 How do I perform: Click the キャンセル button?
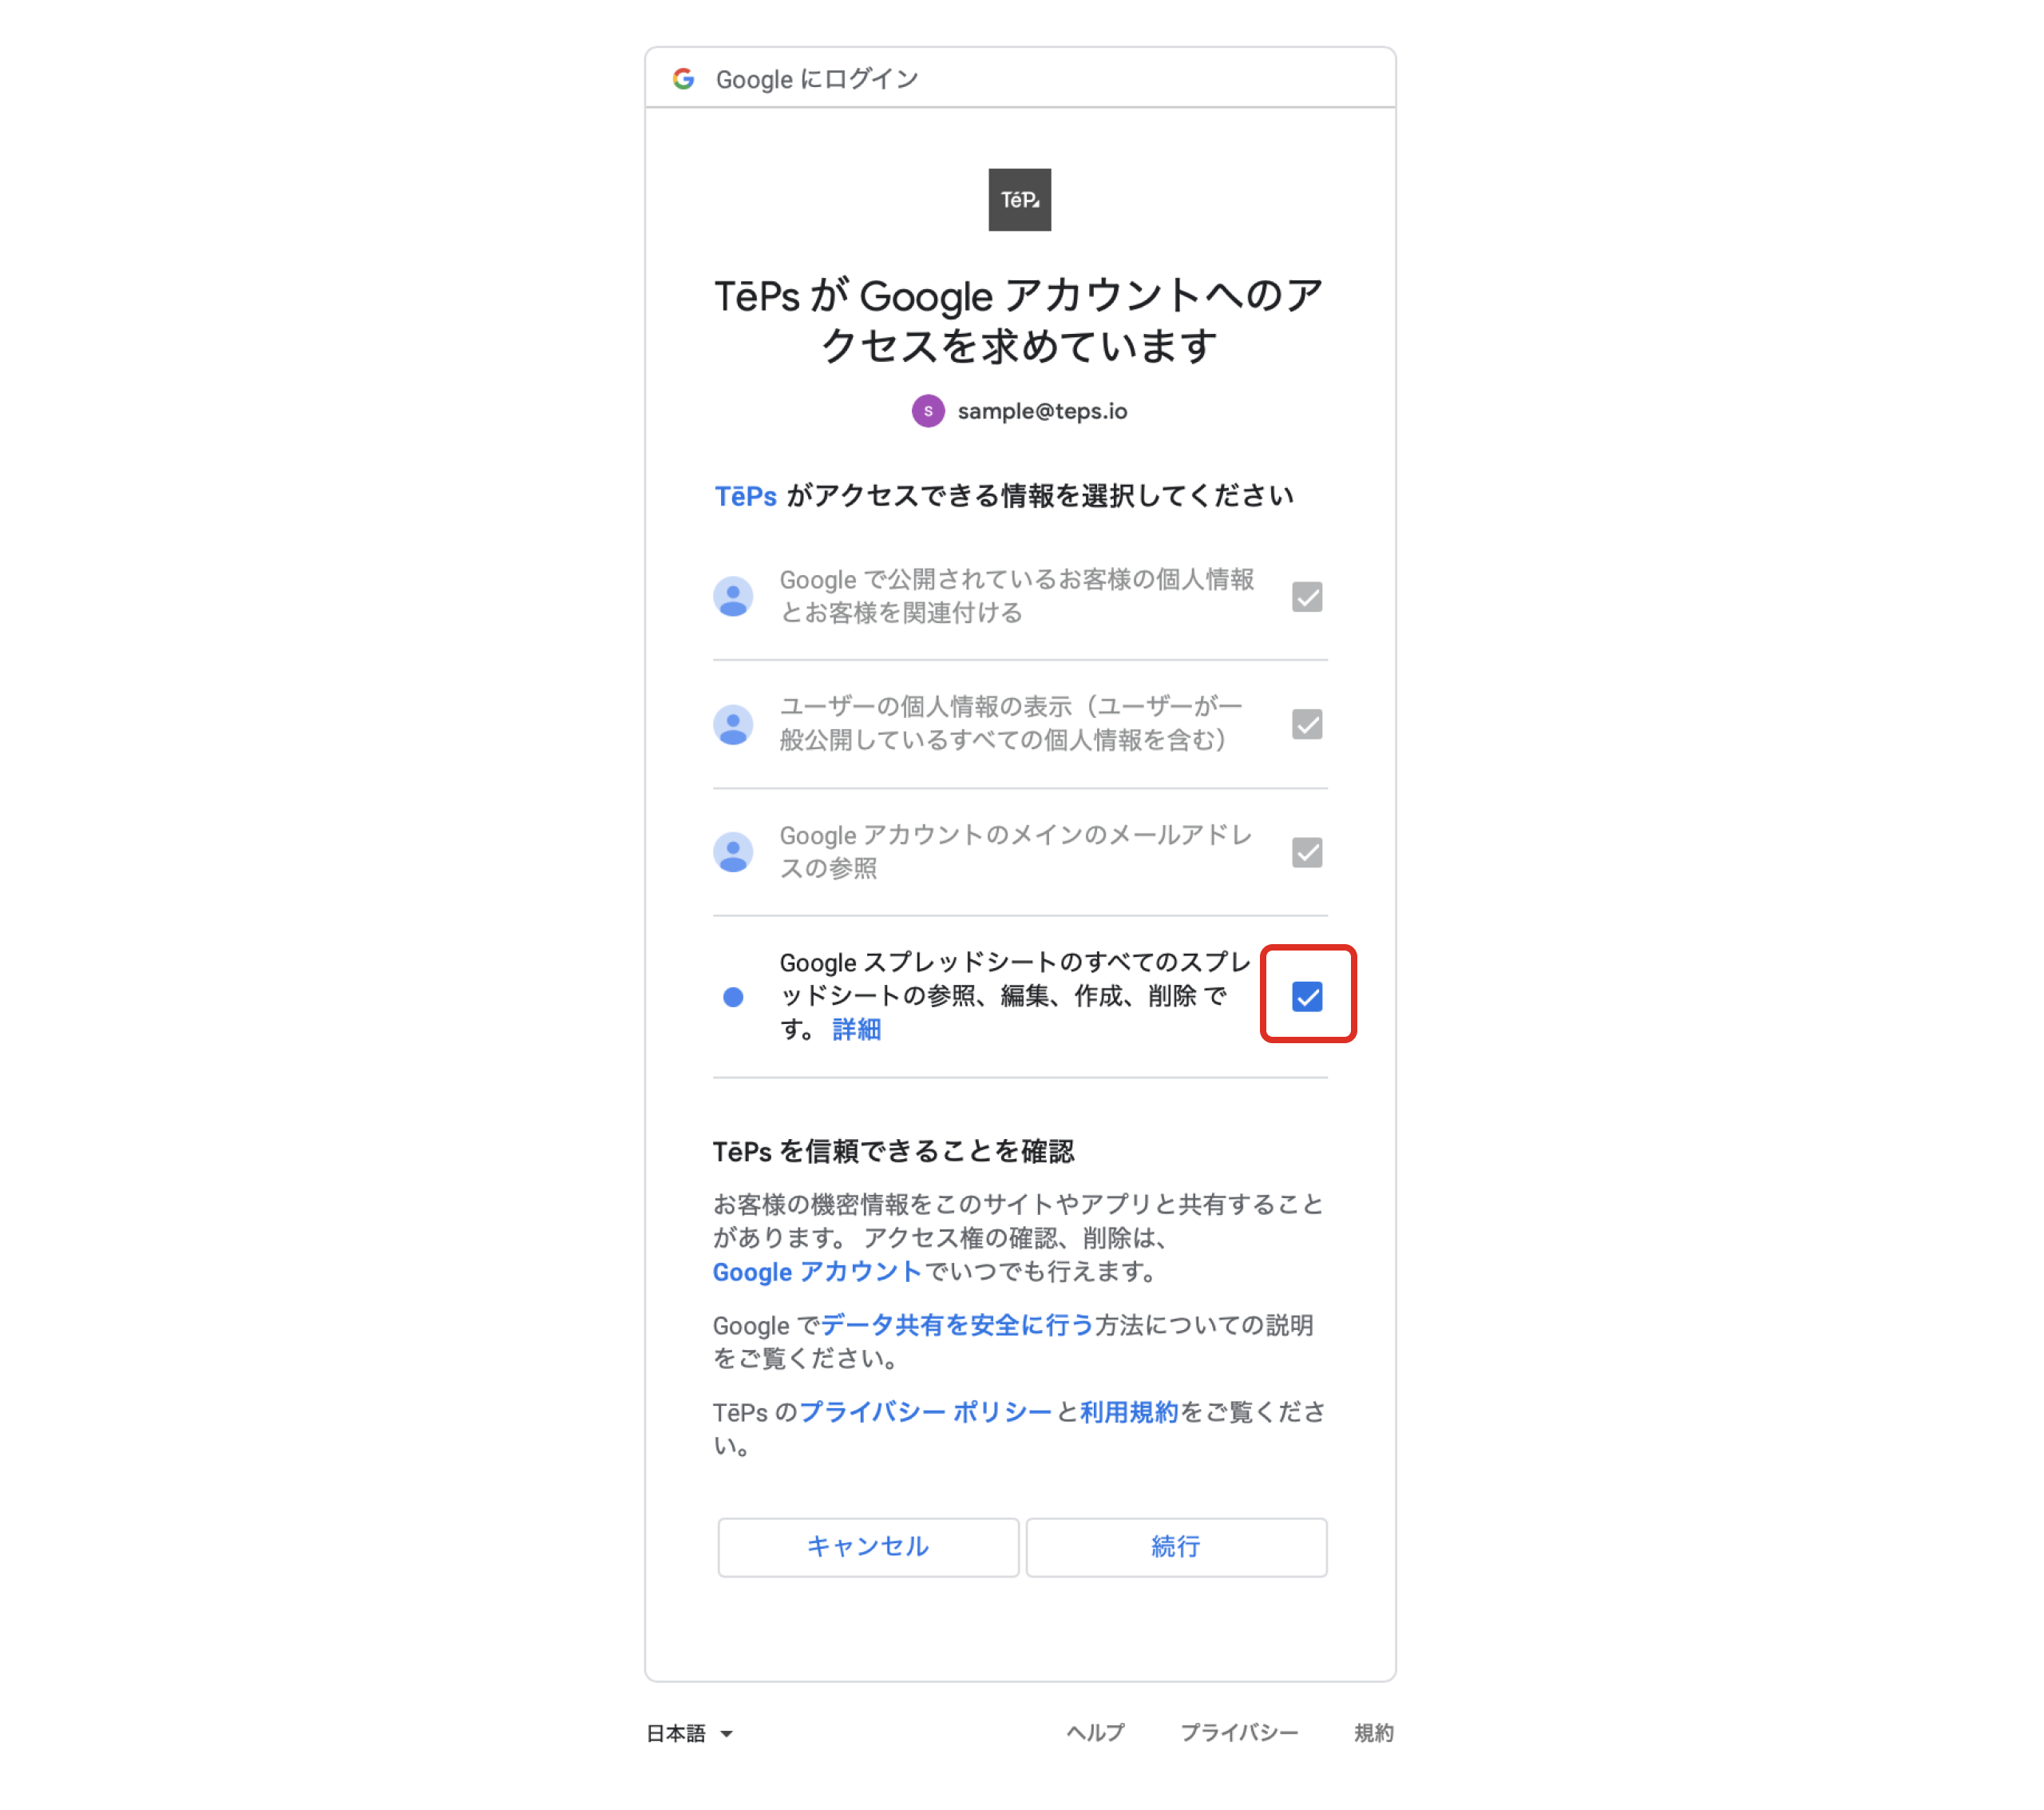pos(868,1547)
